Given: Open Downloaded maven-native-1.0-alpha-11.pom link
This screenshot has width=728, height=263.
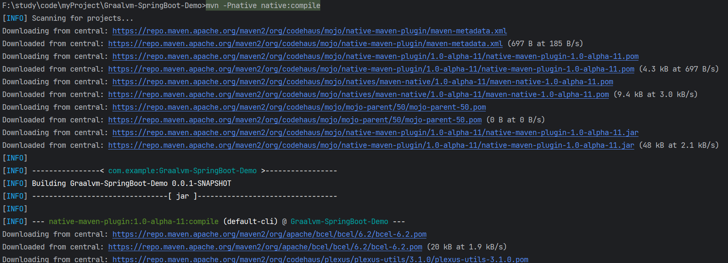Looking at the screenshot, I should tap(358, 94).
